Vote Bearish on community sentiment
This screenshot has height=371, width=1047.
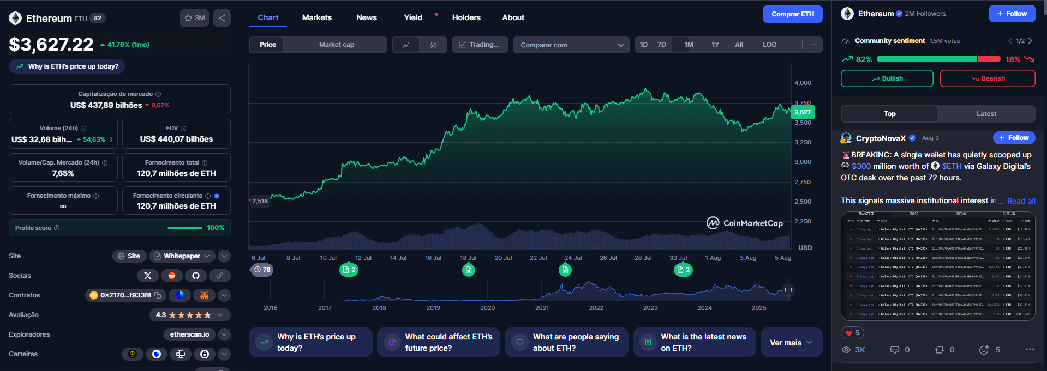988,78
